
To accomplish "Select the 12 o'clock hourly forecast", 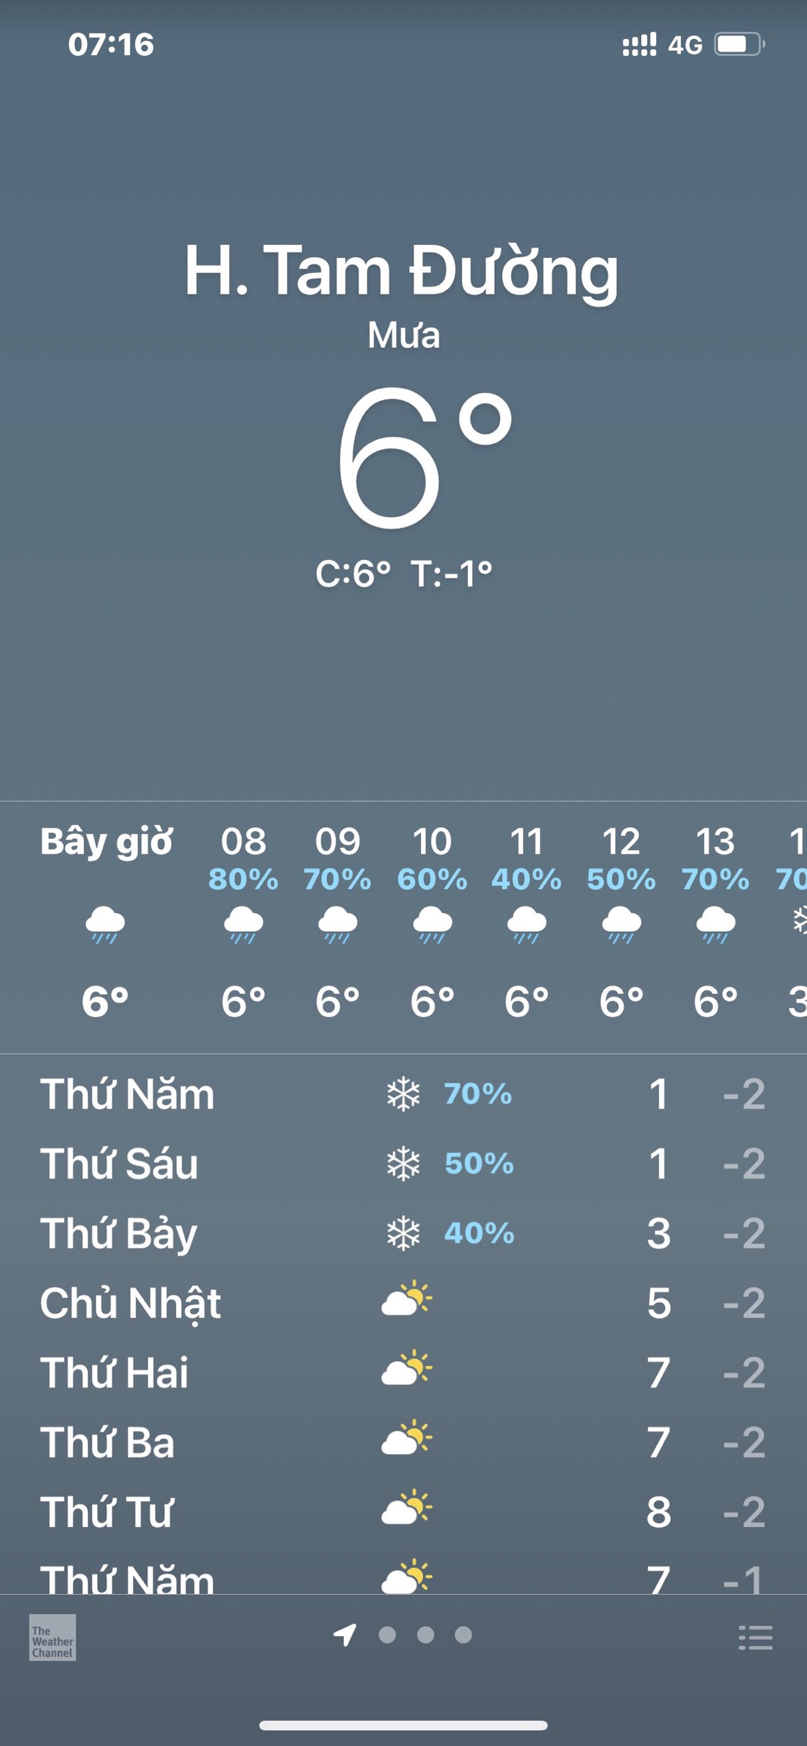I will click(621, 922).
